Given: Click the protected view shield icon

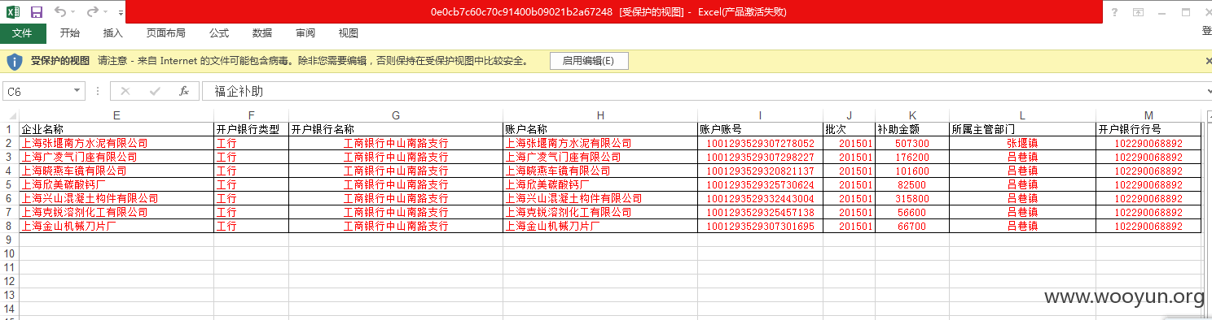Looking at the screenshot, I should pos(15,61).
